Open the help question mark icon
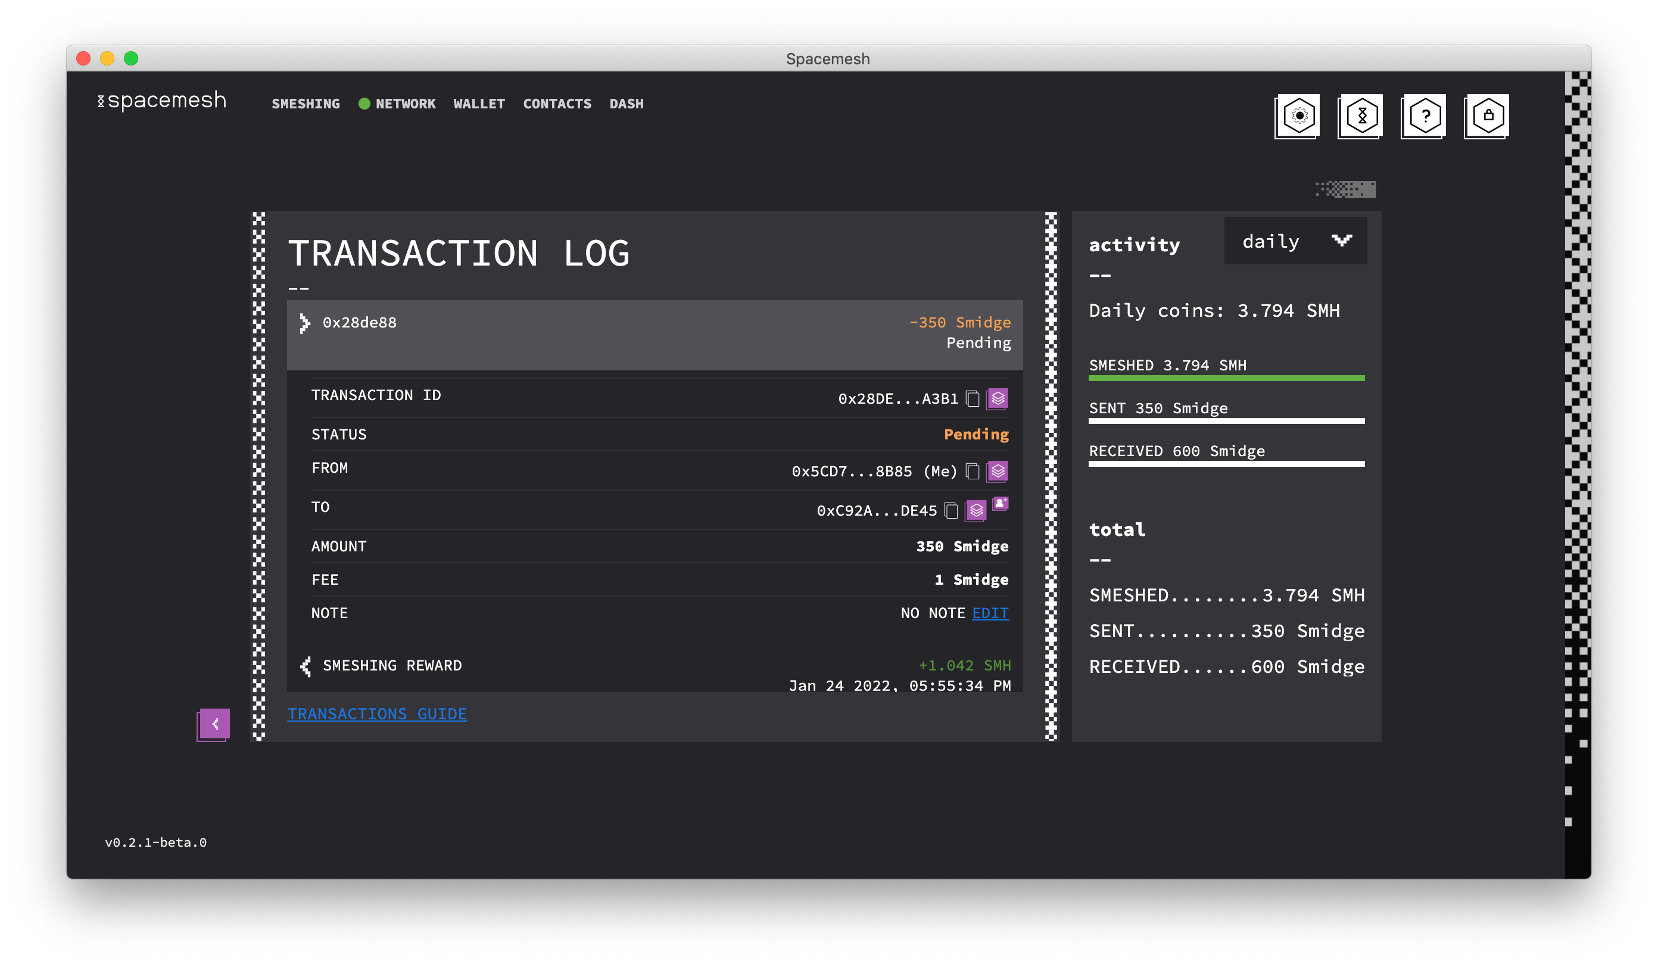Image resolution: width=1658 pixels, height=967 pixels. (1425, 116)
